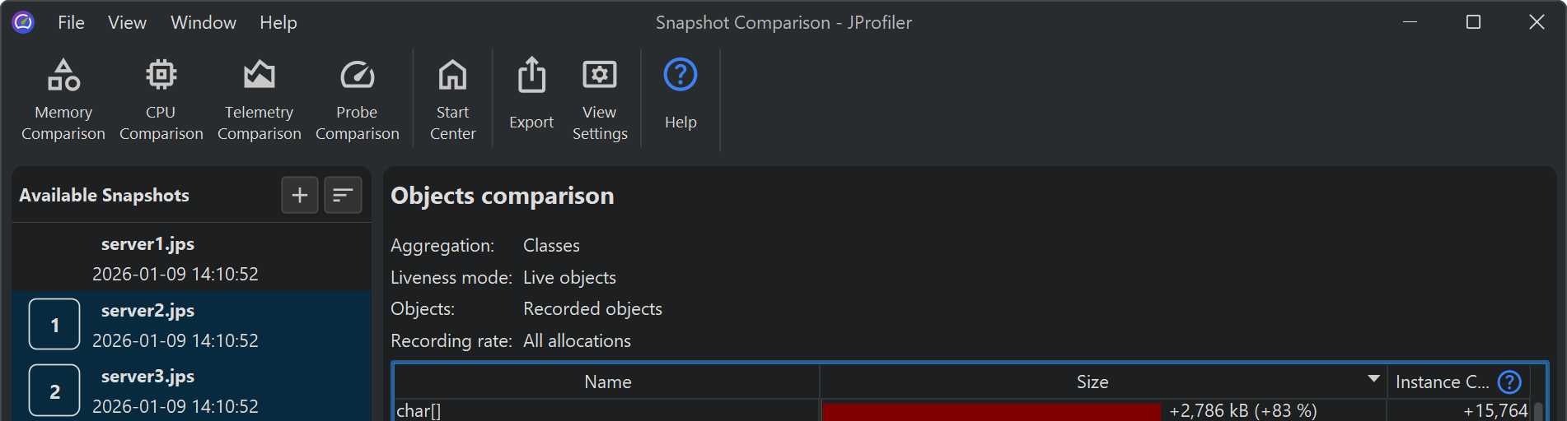Click the Instance Count column help icon
This screenshot has width=1567, height=421.
(x=1509, y=382)
